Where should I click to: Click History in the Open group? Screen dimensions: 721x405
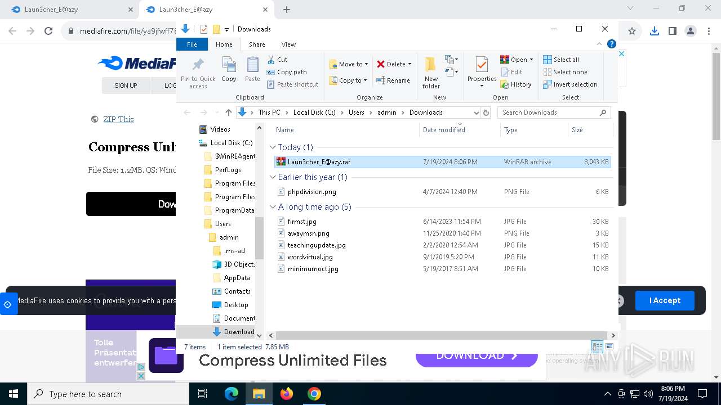coord(515,84)
